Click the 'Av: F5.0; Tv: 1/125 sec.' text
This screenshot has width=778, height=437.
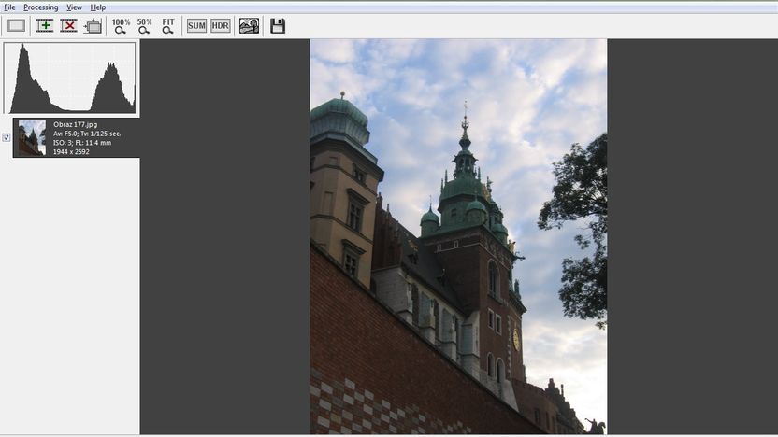pyautogui.click(x=87, y=134)
